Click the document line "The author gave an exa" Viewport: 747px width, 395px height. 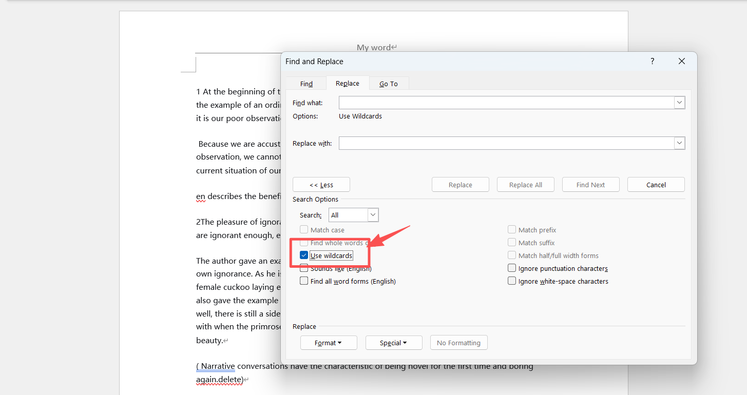tap(238, 261)
